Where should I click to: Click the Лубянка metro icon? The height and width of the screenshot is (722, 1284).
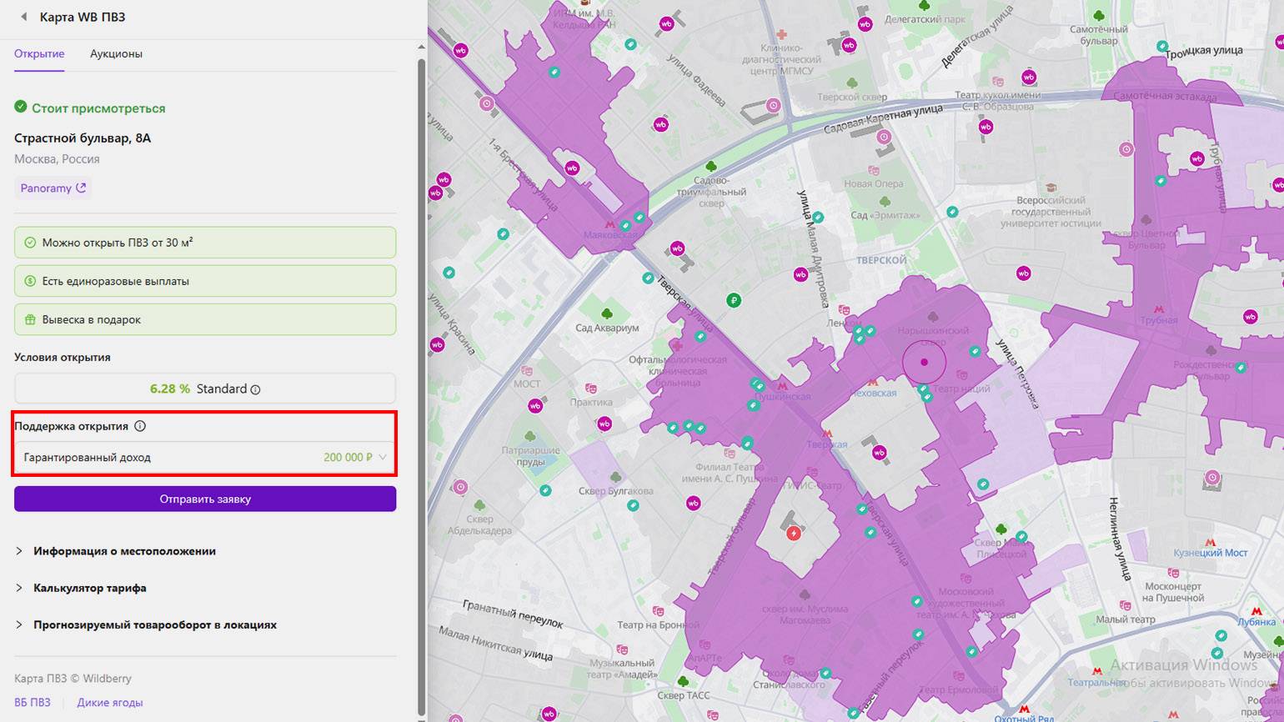(1256, 611)
